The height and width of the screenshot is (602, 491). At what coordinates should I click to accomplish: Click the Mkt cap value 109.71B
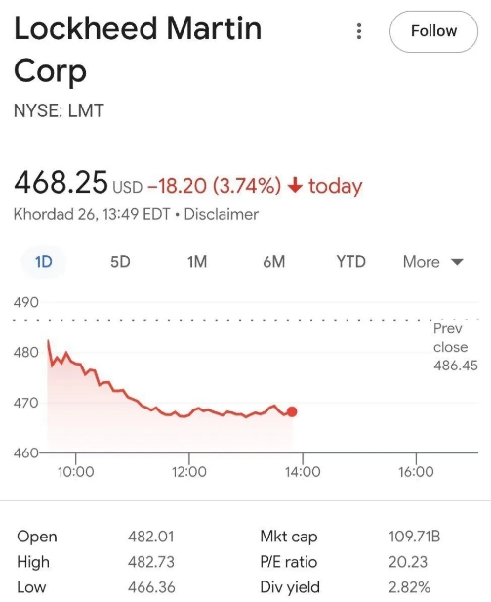point(415,537)
